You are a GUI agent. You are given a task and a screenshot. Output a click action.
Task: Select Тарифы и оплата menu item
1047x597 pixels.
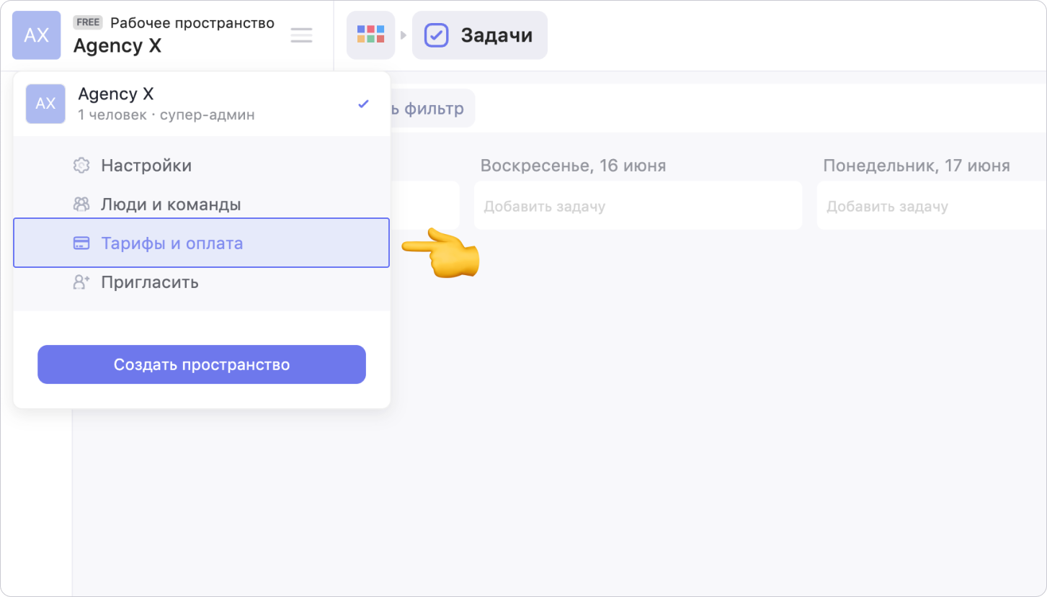pyautogui.click(x=172, y=243)
